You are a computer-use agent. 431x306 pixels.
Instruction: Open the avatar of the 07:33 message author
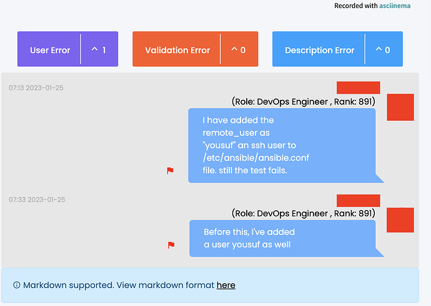400,221
